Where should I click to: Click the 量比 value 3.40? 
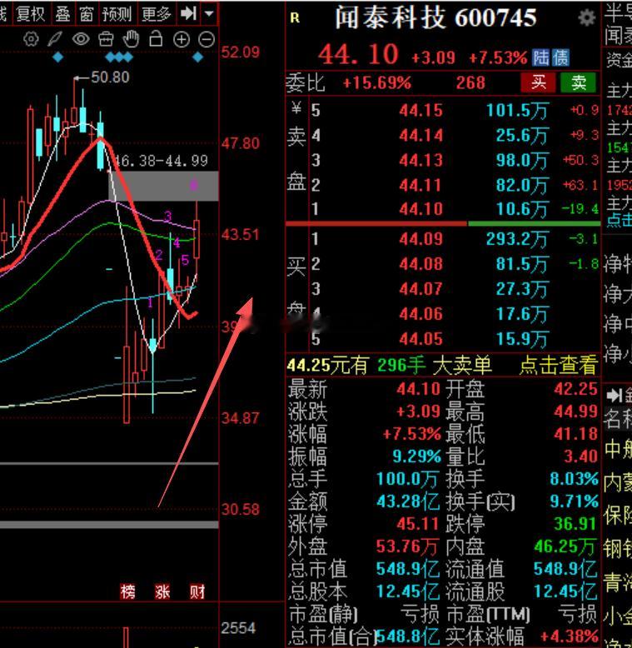tap(580, 456)
